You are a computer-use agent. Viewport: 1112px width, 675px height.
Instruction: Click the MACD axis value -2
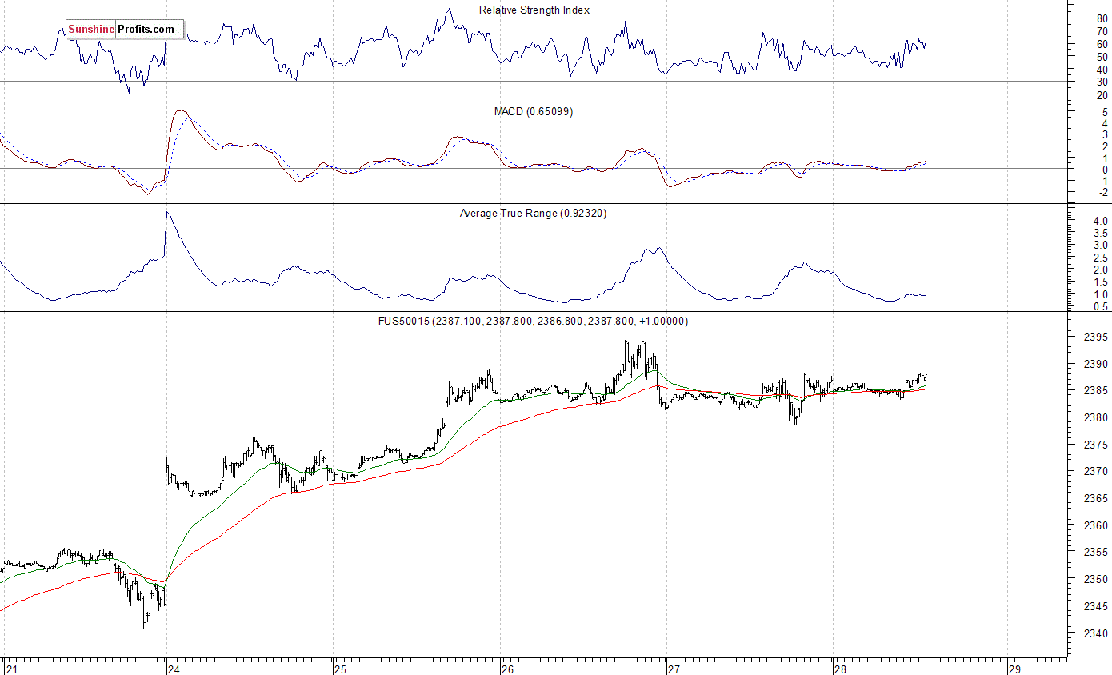[x=1102, y=193]
